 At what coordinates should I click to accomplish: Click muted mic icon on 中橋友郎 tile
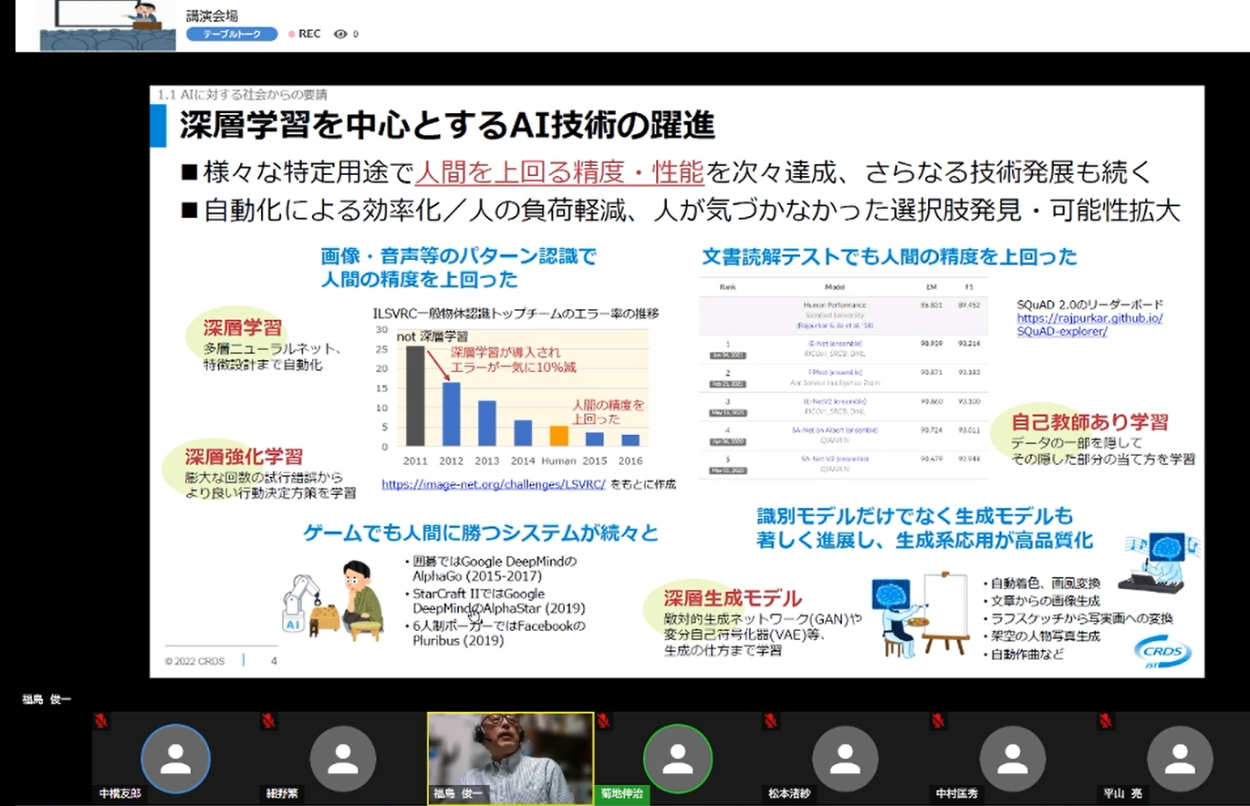click(101, 721)
